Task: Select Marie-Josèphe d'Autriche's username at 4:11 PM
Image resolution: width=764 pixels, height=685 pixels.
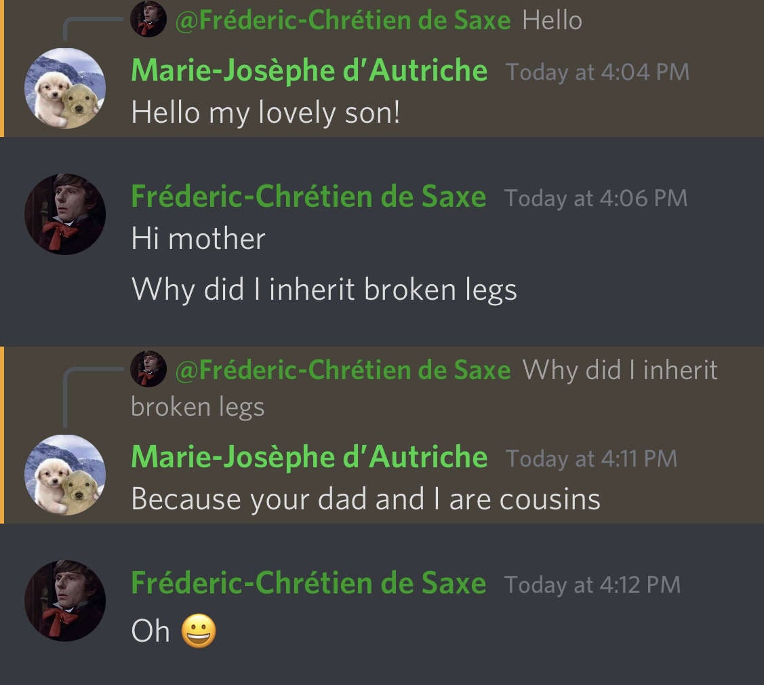Action: point(309,457)
